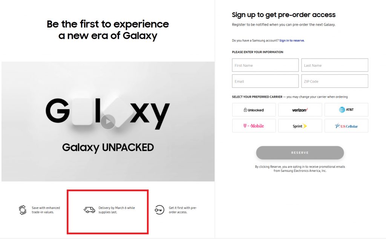386x239 pixels.
Task: Click the Galaxy Unpacked video thumbnail
Action: 108,122
